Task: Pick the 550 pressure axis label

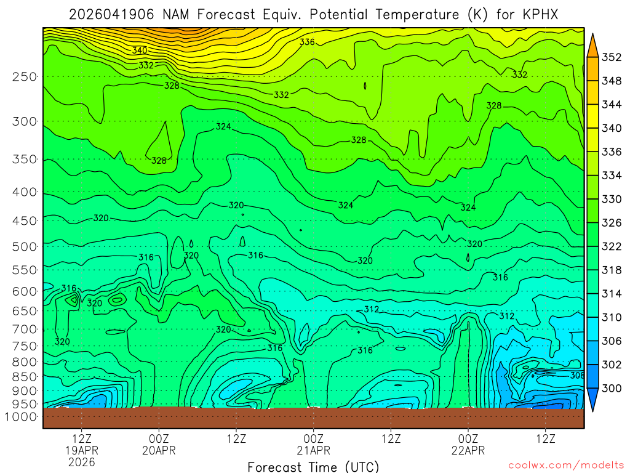Action: coord(24,270)
